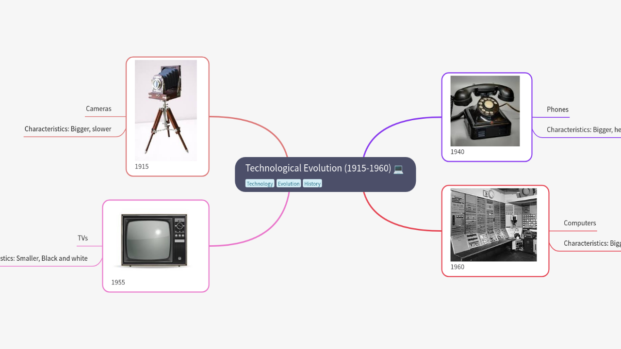Click the 'Smaller, Black and white' characteristics node
This screenshot has width=621, height=349.
[44, 258]
